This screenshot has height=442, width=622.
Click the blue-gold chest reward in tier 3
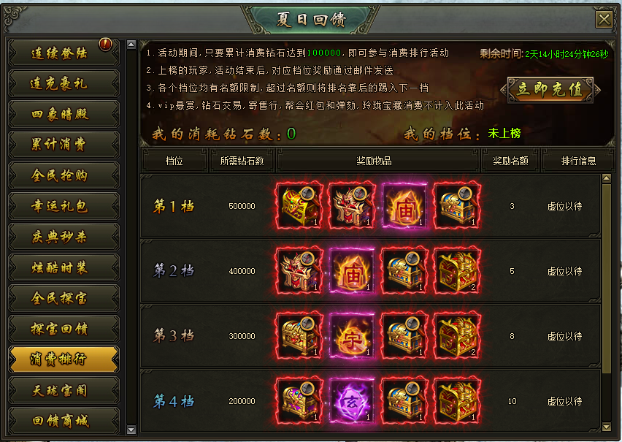click(x=404, y=336)
